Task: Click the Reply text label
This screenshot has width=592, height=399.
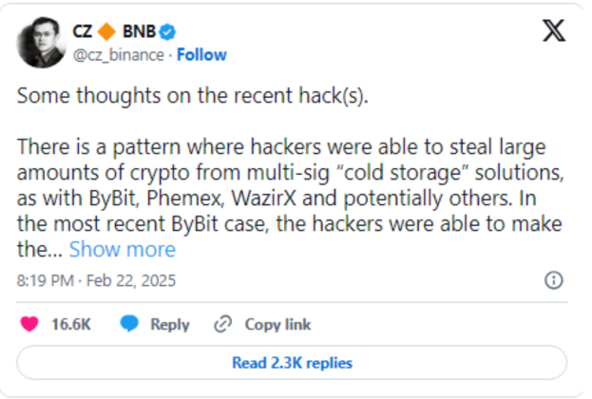Action: (x=170, y=324)
